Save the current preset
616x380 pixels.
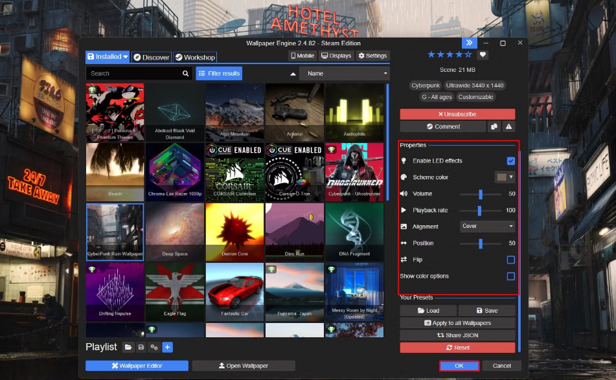click(x=486, y=311)
